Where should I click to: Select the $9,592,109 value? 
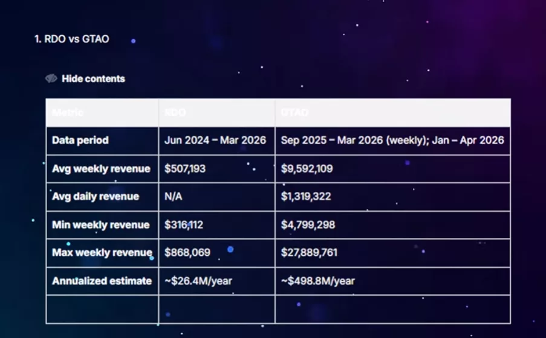tap(307, 169)
